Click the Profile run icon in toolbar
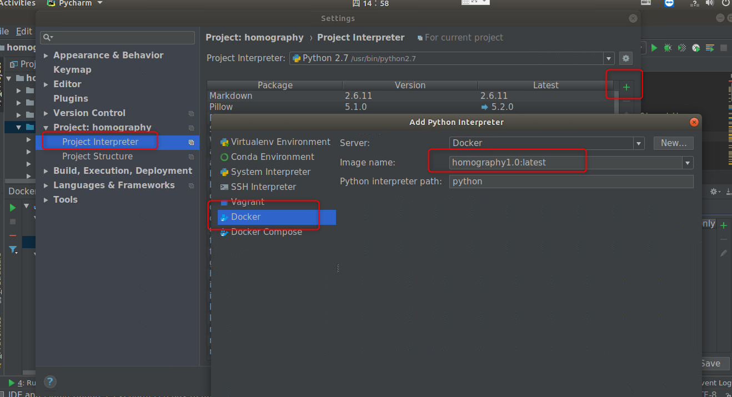Image resolution: width=732 pixels, height=397 pixels. click(696, 48)
